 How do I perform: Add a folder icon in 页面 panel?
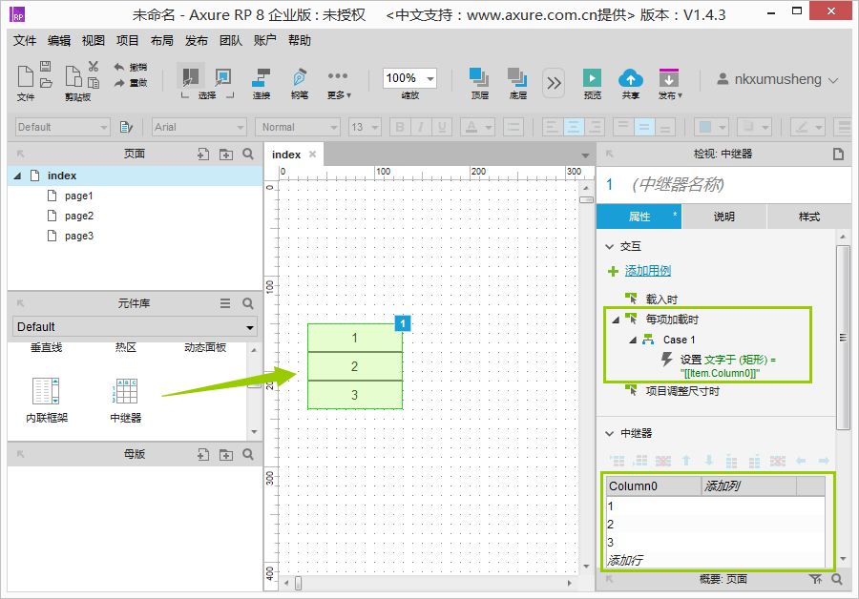pos(225,155)
